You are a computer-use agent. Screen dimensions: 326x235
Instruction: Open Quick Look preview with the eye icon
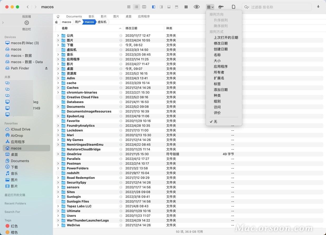pyautogui.click(x=197, y=7)
